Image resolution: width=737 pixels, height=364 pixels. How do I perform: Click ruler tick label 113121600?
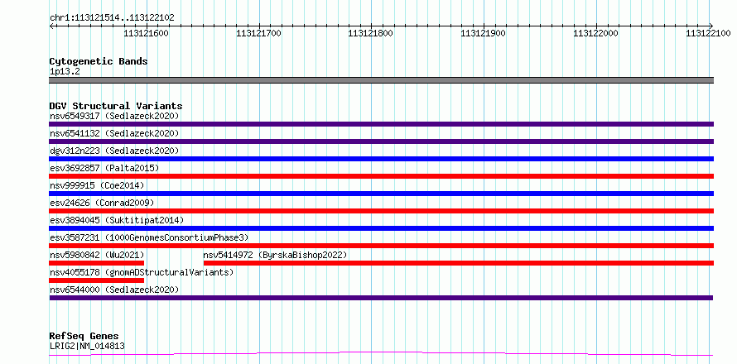click(147, 33)
